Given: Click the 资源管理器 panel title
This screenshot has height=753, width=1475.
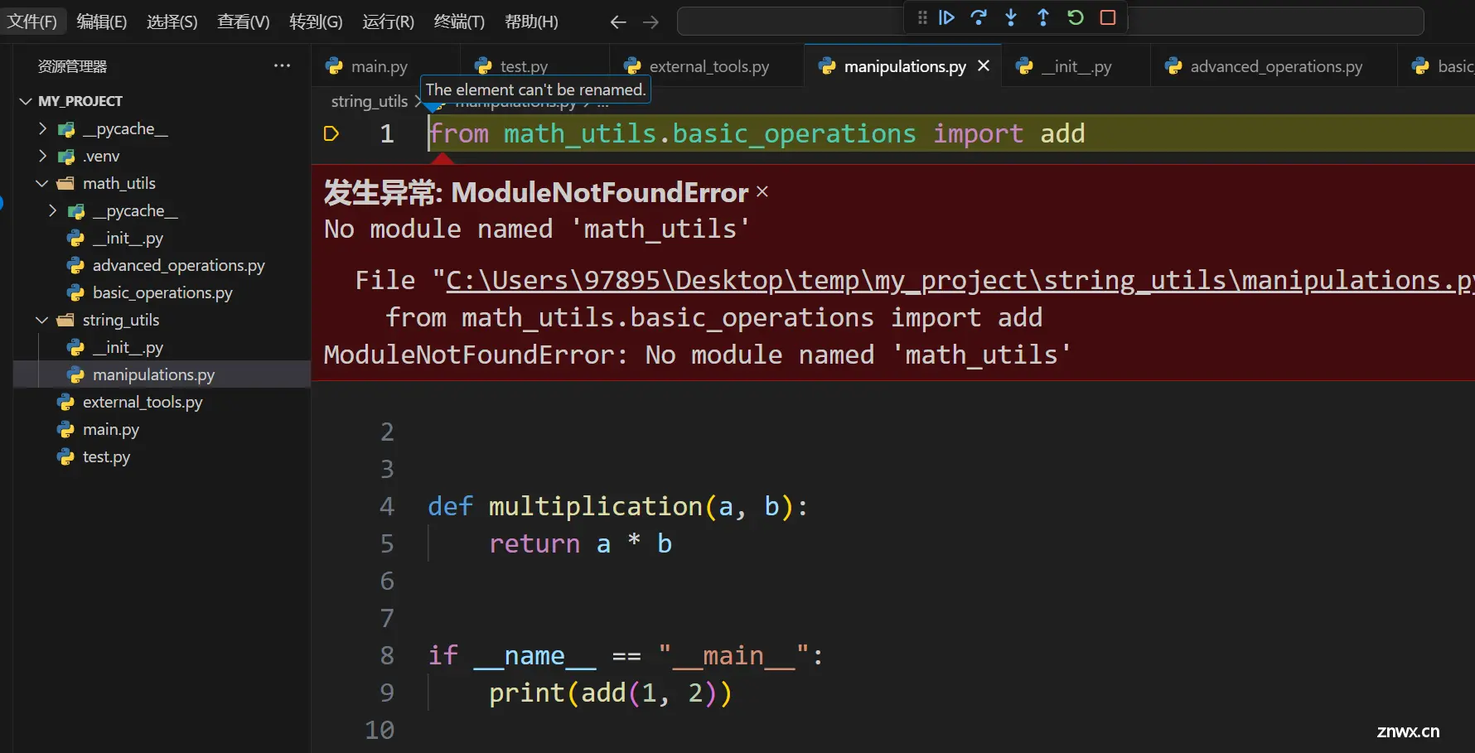Looking at the screenshot, I should tap(72, 66).
